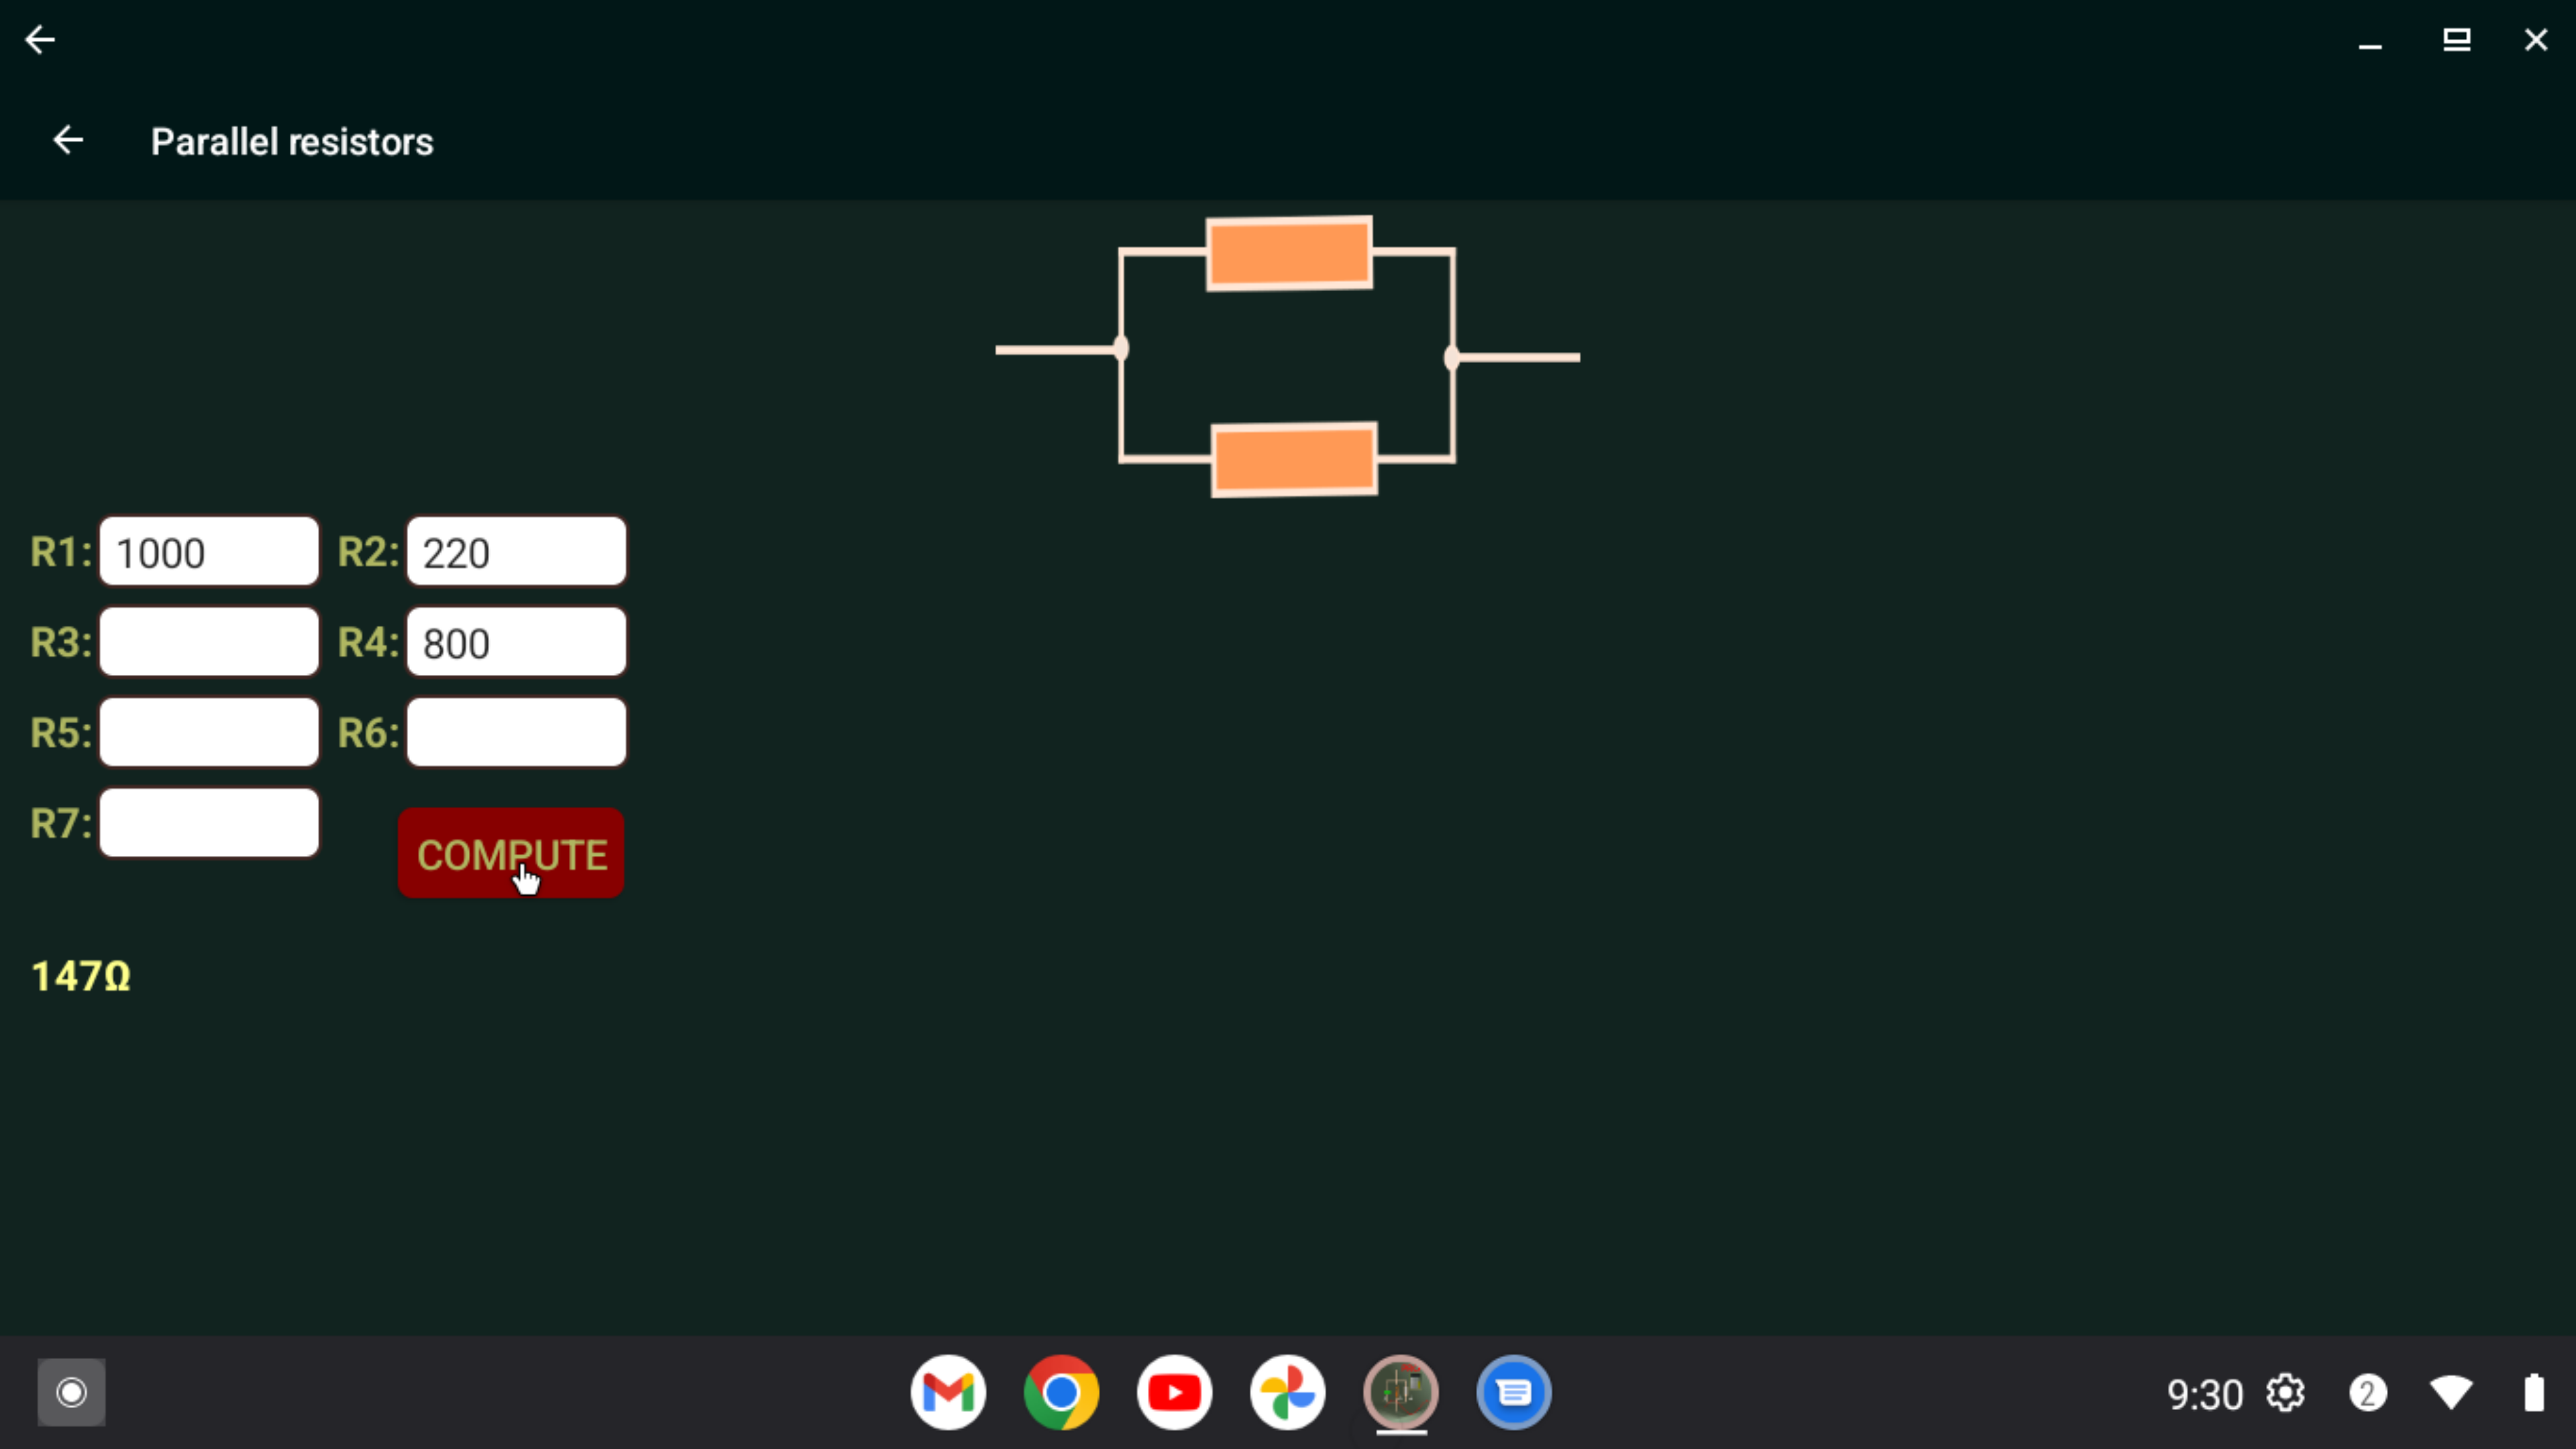Click the R2 input field containing 220
The width and height of the screenshot is (2576, 1449).
coord(516,552)
